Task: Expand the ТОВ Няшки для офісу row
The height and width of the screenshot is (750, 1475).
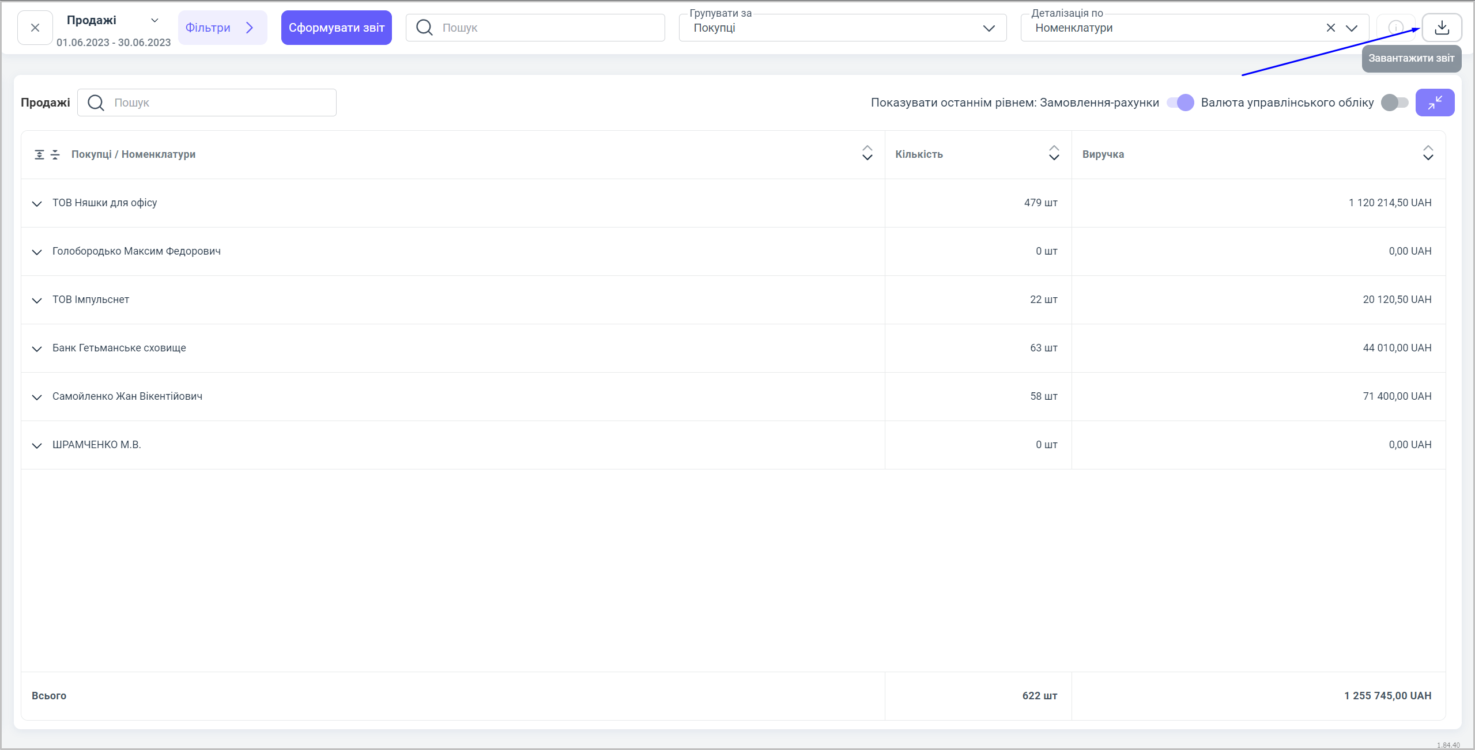Action: pyautogui.click(x=37, y=203)
